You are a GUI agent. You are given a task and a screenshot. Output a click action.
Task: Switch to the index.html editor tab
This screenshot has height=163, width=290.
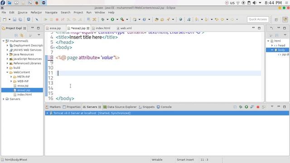[x=103, y=28]
